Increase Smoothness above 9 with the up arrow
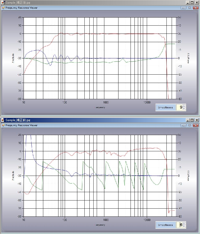Viewport: 200px width, 234px height. coord(184,106)
